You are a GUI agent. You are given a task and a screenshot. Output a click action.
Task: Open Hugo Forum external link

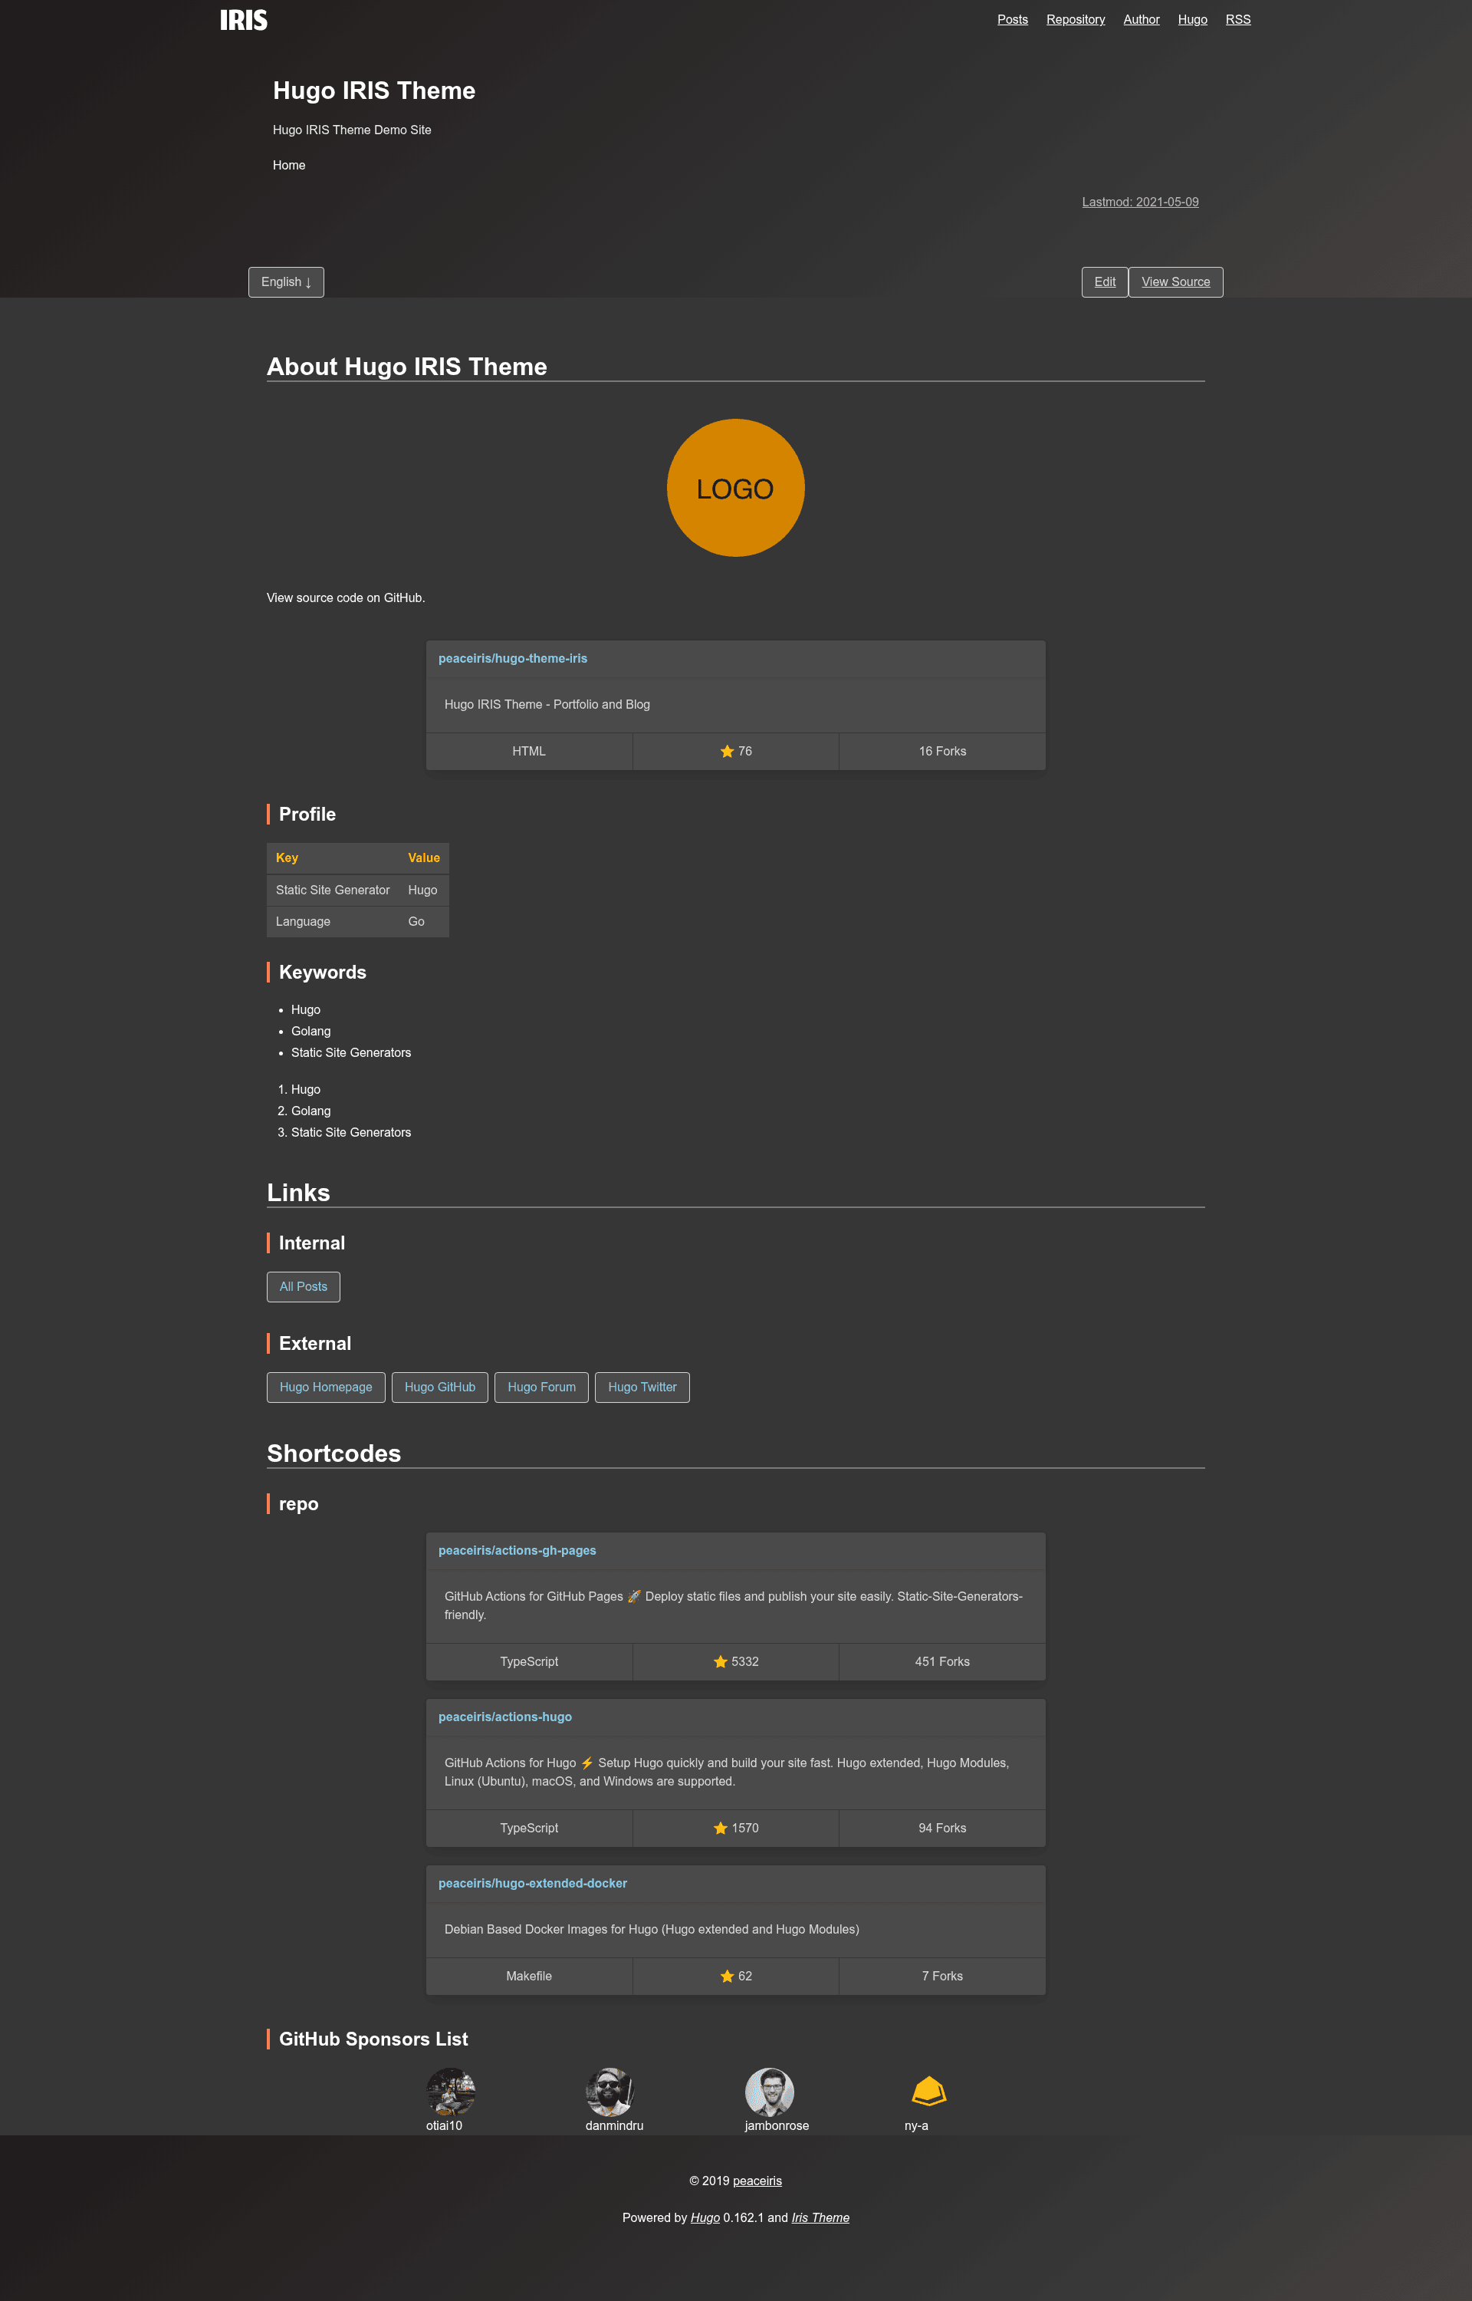coord(541,1387)
